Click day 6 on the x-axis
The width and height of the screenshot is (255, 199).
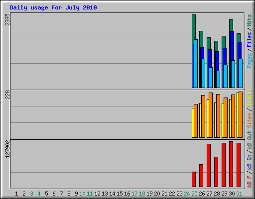54,194
